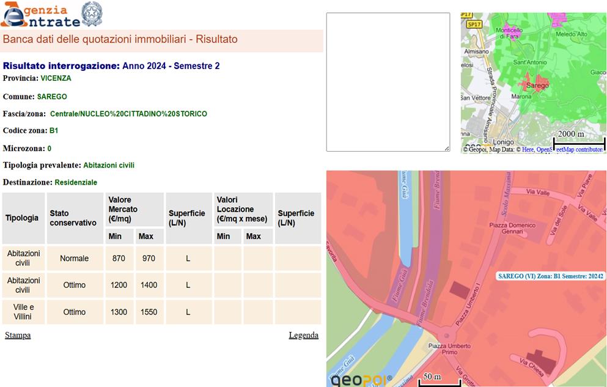Select the 870 minimum value cell
Screen dimensions: 607x387
(x=119, y=259)
